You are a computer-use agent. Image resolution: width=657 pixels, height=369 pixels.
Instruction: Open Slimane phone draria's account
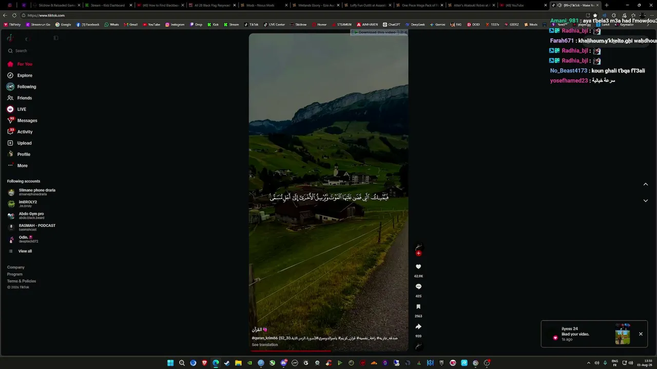pyautogui.click(x=32, y=192)
